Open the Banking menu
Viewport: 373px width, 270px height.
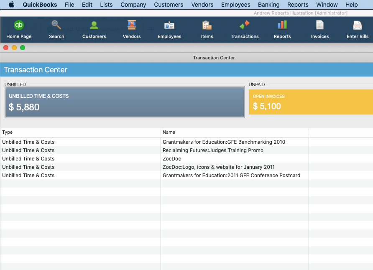click(268, 5)
